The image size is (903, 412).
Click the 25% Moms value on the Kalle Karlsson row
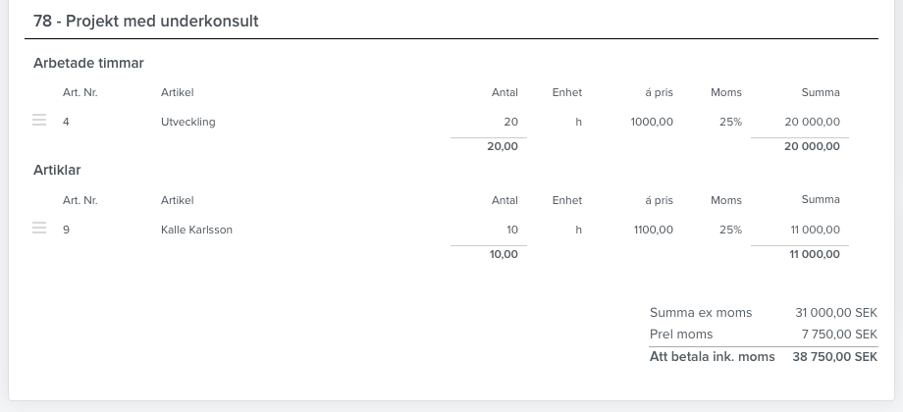point(730,230)
